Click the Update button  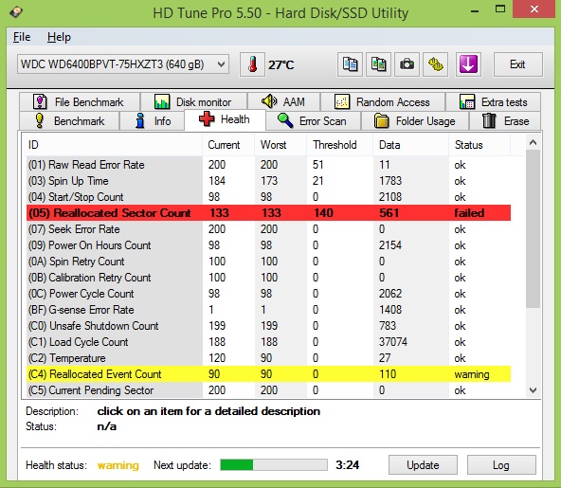pyautogui.click(x=423, y=464)
